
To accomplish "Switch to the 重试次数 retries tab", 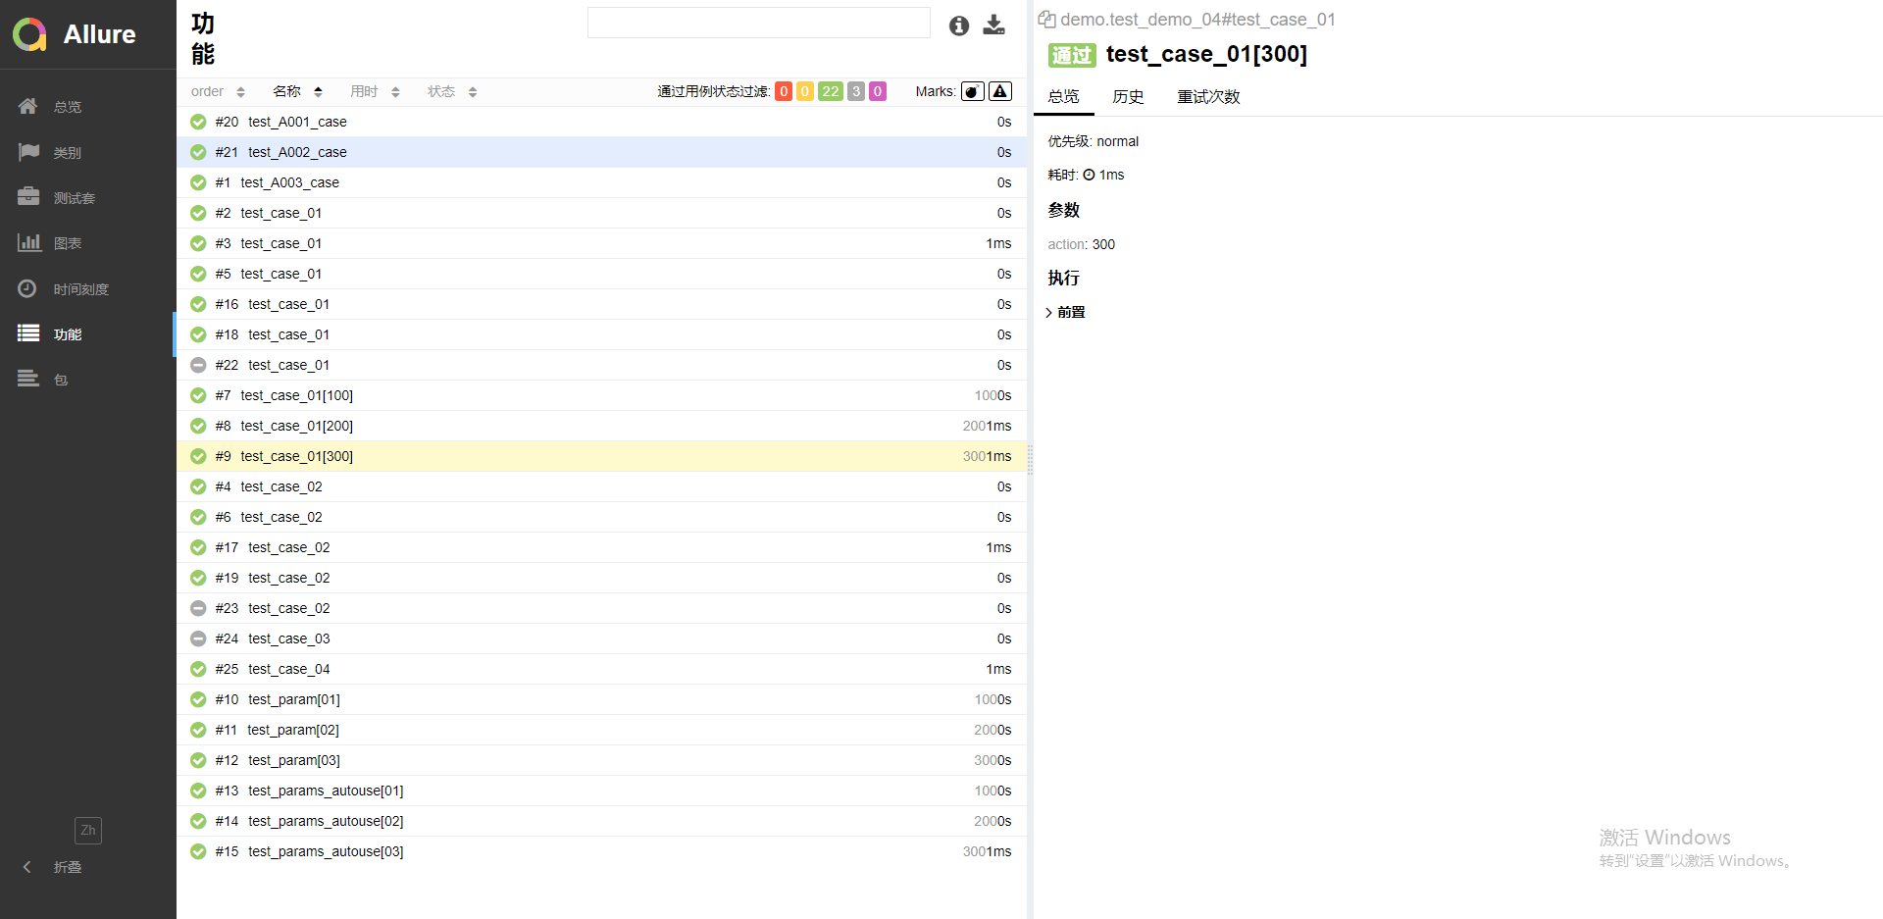I will click(1208, 96).
